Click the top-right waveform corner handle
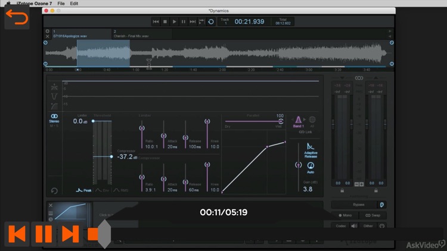 click(x=392, y=43)
